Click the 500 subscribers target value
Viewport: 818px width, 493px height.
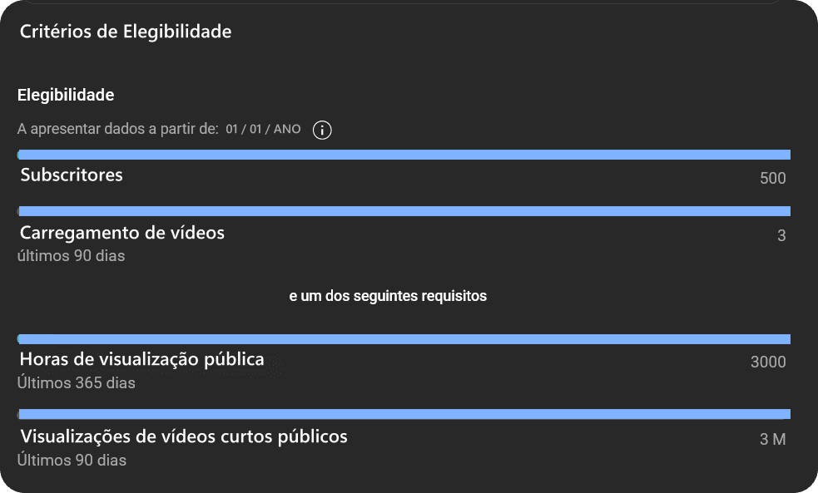[772, 178]
